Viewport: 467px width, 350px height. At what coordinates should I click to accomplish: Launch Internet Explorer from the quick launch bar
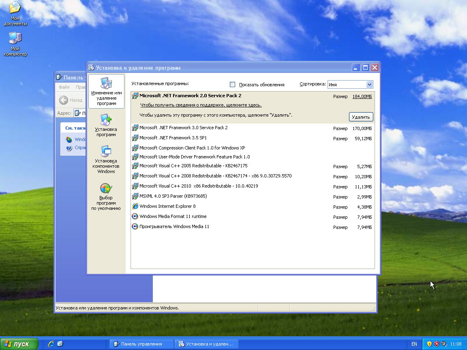pos(51,344)
